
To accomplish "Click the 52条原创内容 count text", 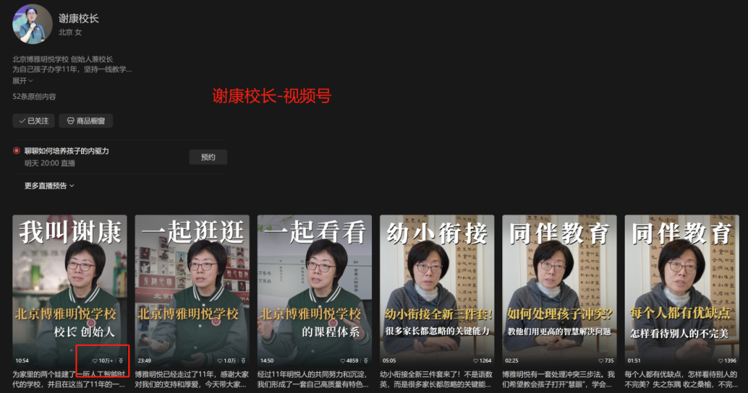I will (34, 97).
